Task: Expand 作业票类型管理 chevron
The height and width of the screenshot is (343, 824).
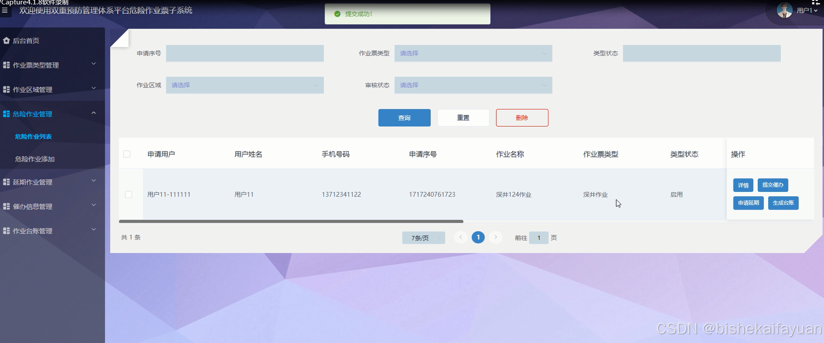Action: pos(94,64)
